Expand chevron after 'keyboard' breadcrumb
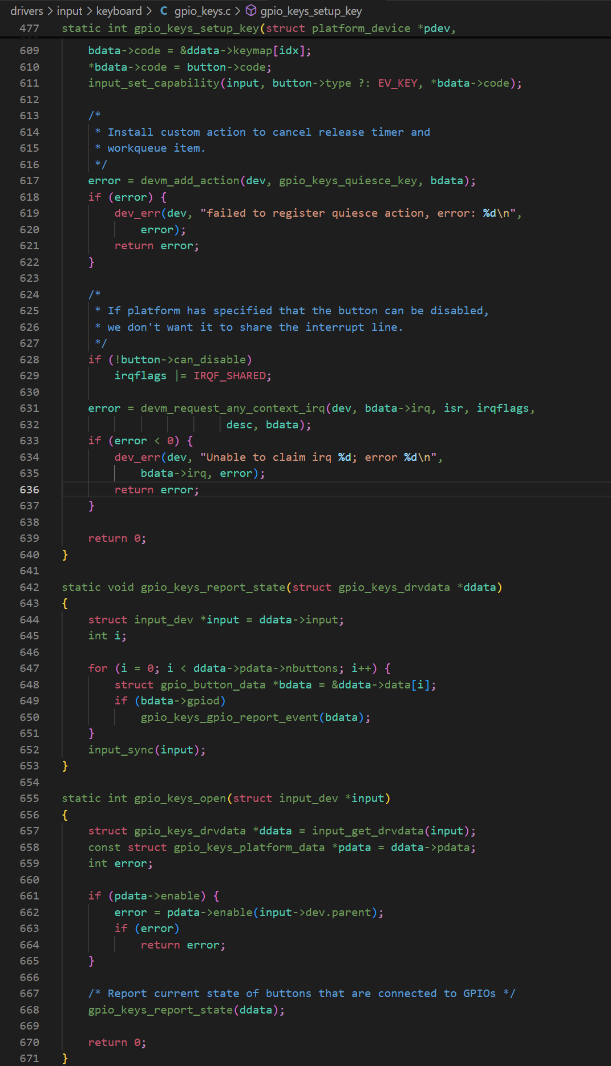611x1066 pixels. point(149,11)
